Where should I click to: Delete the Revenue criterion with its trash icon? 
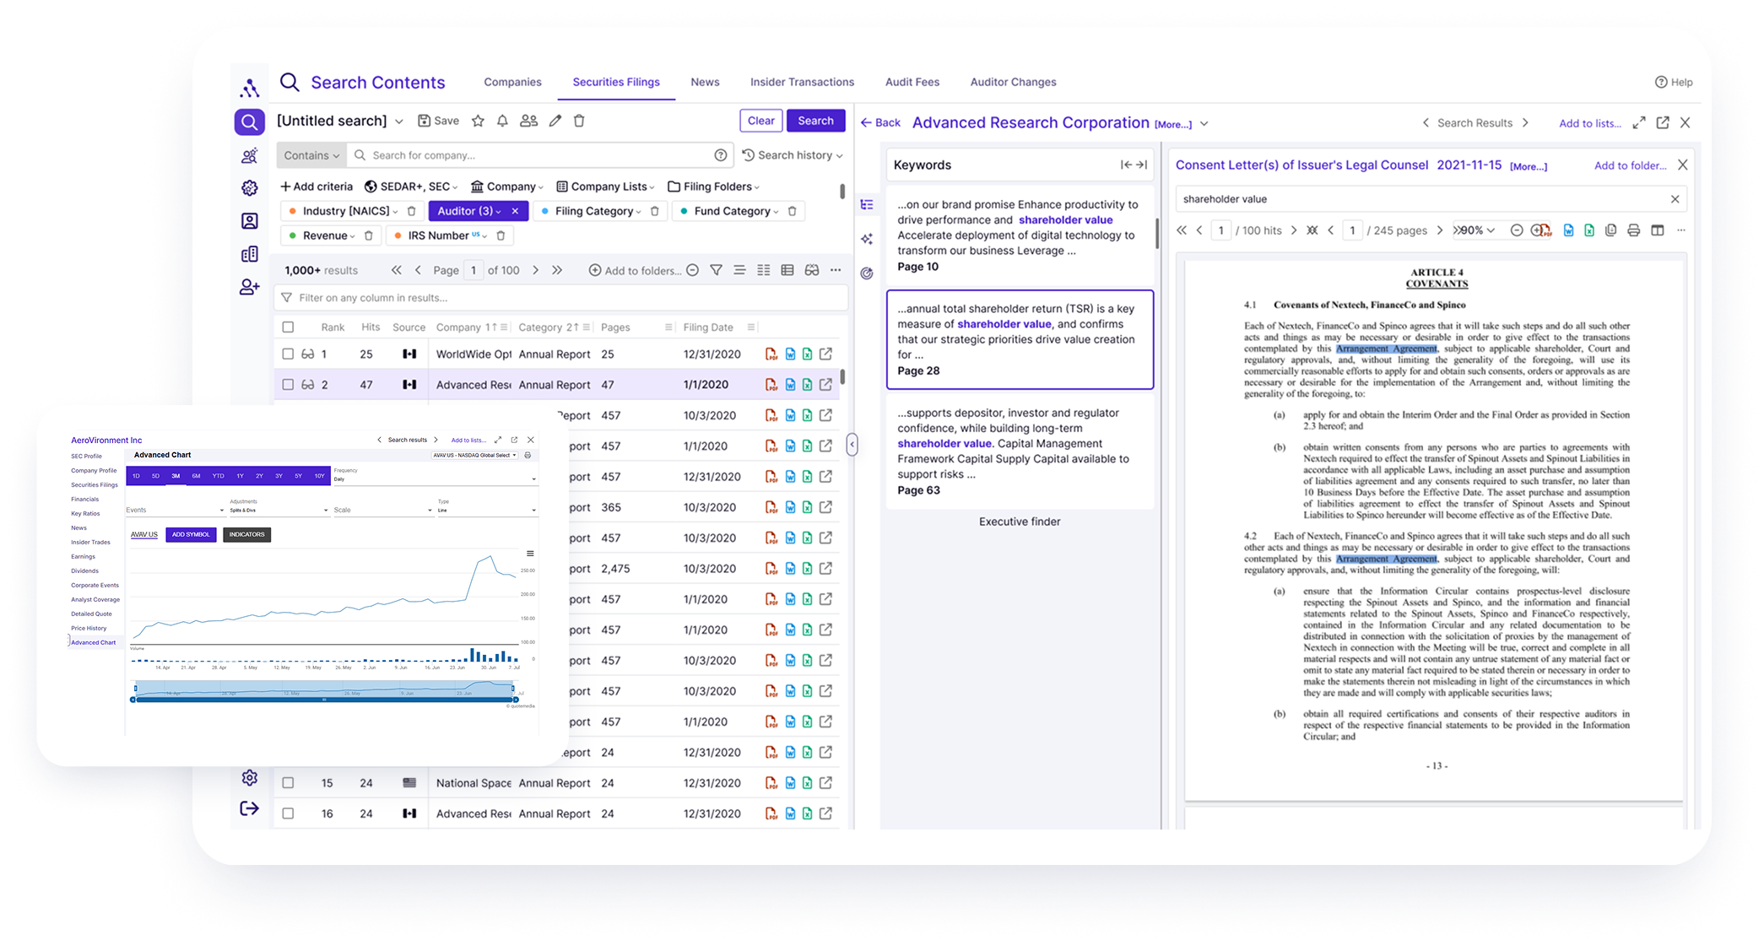coord(368,235)
